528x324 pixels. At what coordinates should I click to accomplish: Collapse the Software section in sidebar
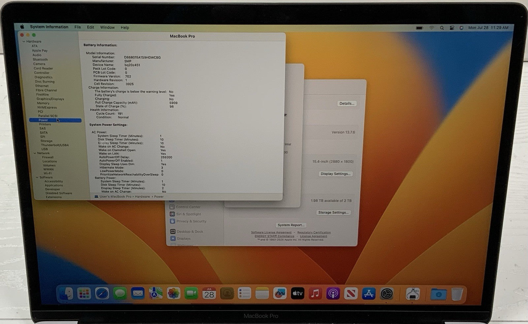(37, 178)
